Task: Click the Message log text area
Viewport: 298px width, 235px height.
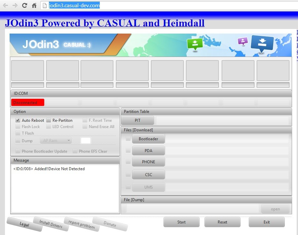Action: (65, 188)
